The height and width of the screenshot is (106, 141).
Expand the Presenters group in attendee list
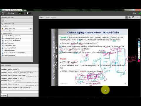pyautogui.click(x=2, y=31)
